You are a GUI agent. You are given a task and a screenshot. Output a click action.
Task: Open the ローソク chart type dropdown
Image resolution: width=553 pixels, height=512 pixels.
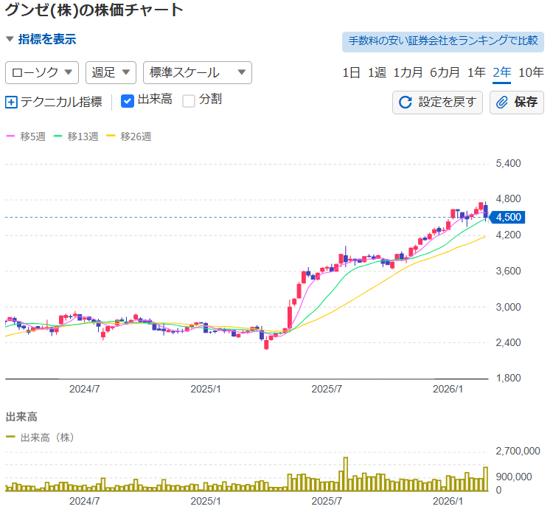click(x=42, y=72)
